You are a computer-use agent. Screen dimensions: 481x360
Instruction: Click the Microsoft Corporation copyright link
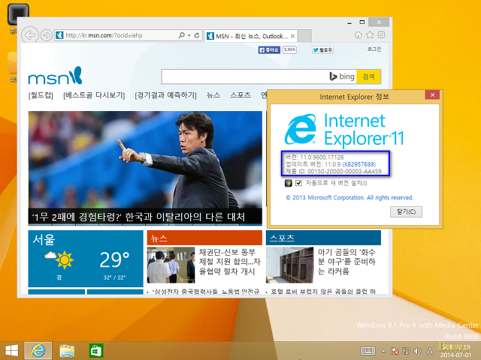tap(349, 198)
